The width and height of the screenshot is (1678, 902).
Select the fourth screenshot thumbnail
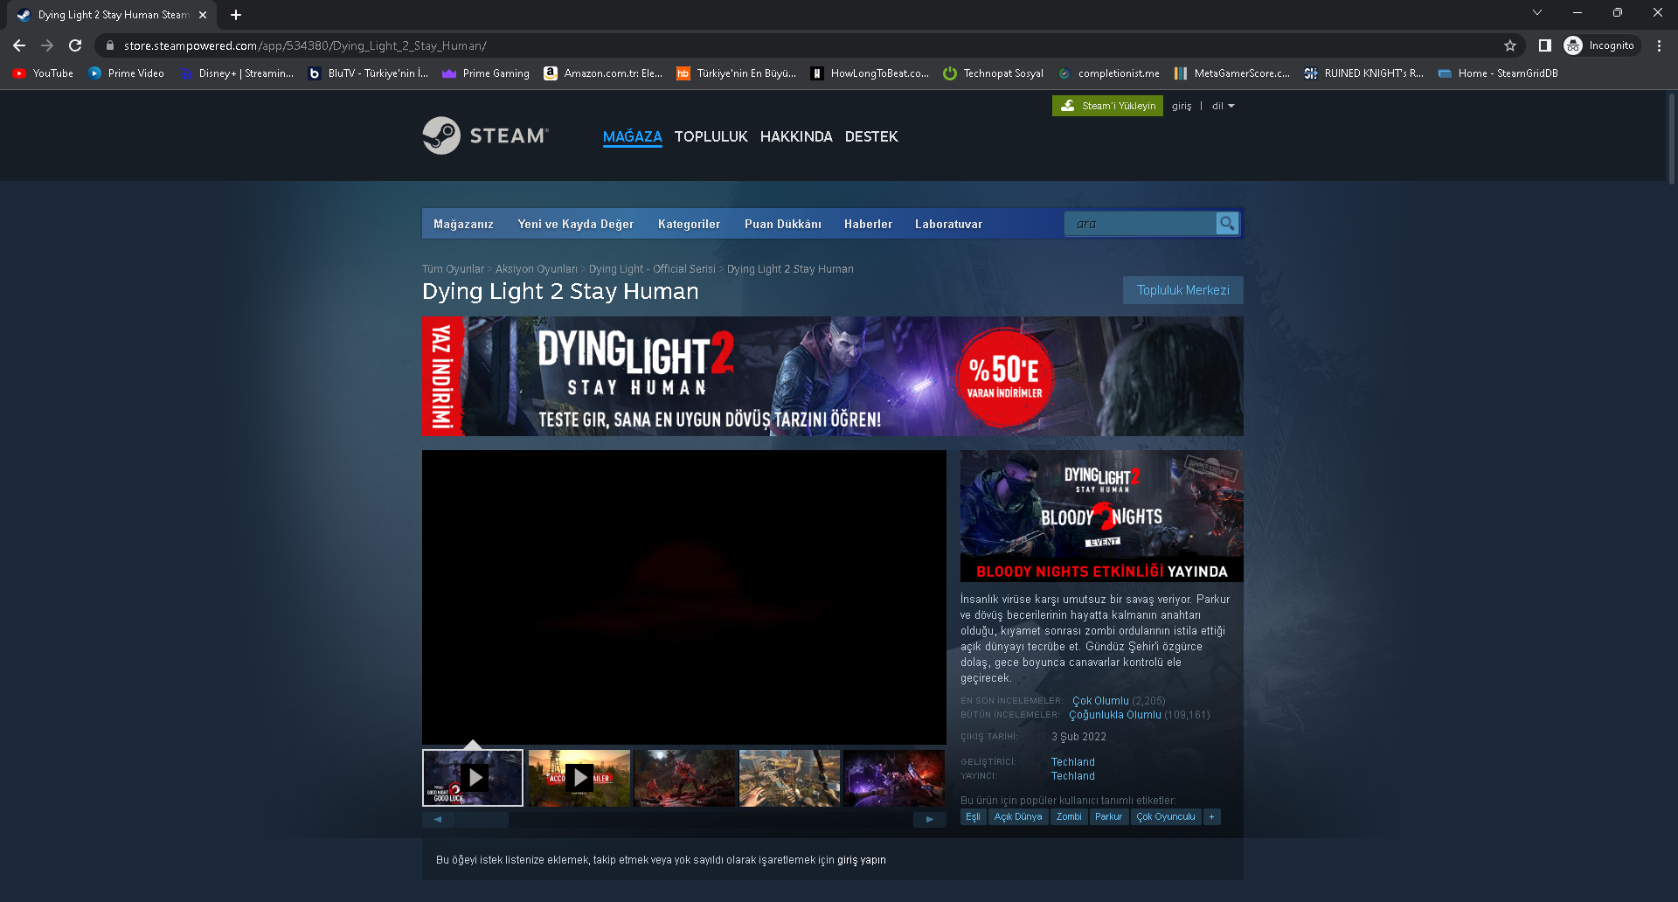pos(789,778)
